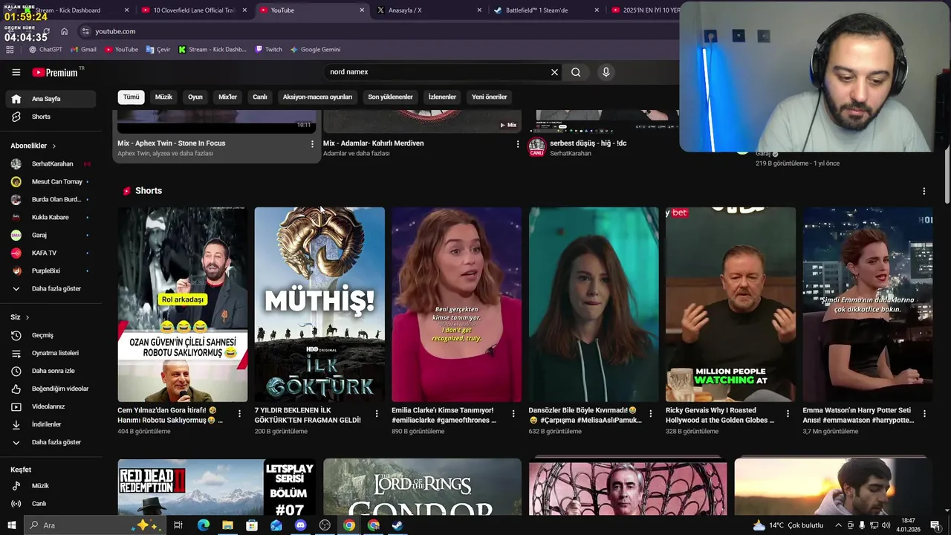Open more options for Adamlar mix

point(518,144)
